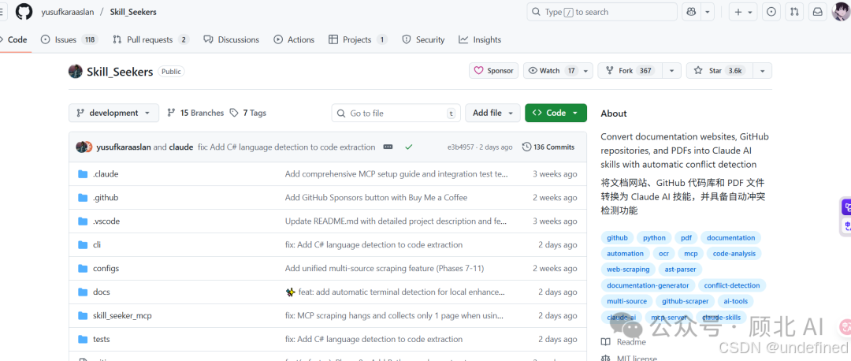The image size is (851, 361).
Task: View the 7 Tags link
Action: (x=248, y=113)
